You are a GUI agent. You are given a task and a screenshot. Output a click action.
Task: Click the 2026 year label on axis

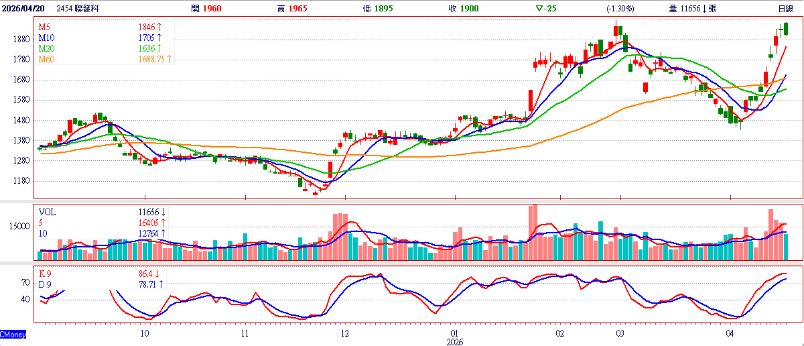click(454, 342)
